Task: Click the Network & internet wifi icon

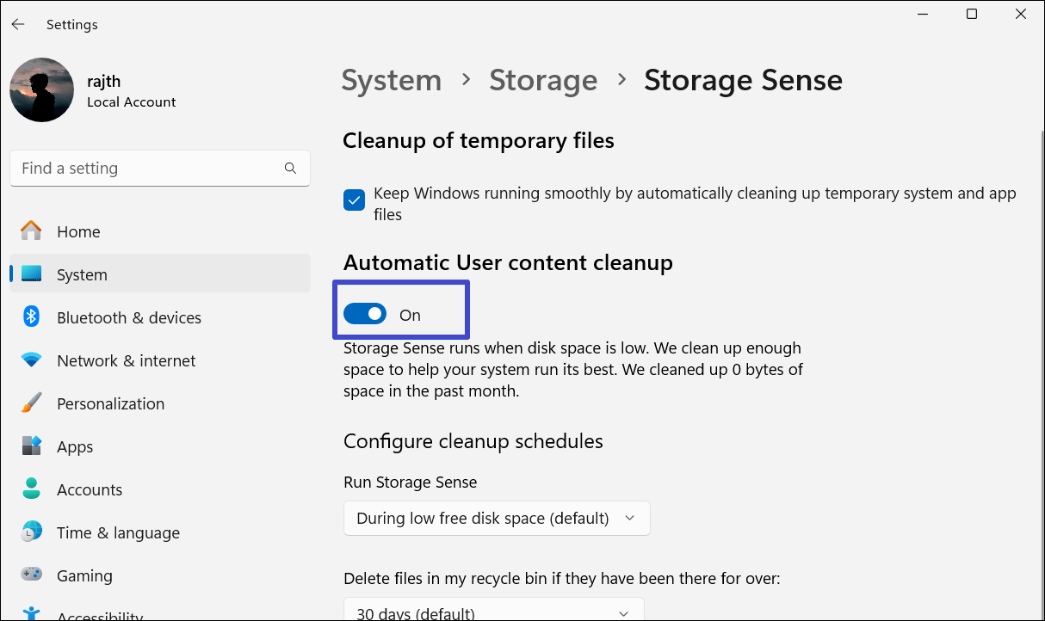Action: tap(31, 360)
